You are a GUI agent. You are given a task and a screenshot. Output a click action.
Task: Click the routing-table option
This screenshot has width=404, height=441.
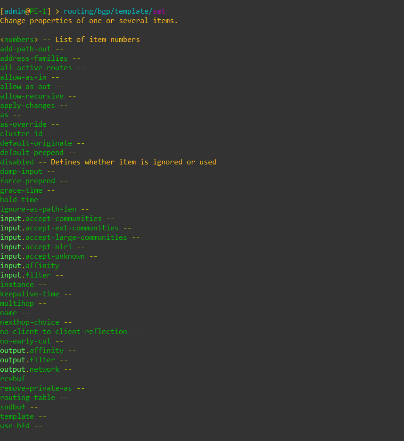27,398
